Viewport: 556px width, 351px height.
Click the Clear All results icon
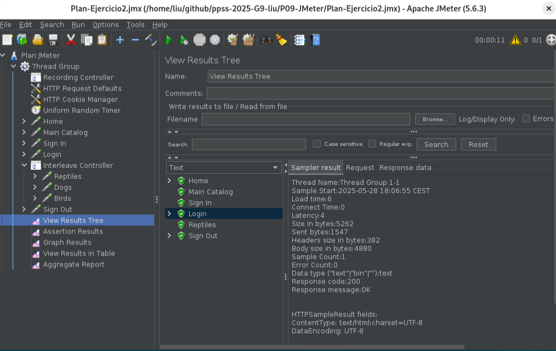pyautogui.click(x=248, y=40)
